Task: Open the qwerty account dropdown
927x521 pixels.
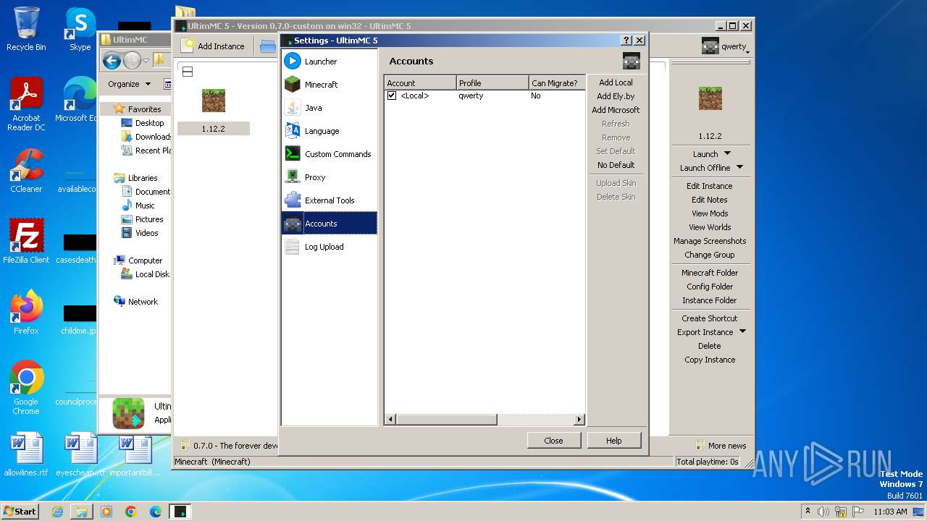Action: pos(725,46)
